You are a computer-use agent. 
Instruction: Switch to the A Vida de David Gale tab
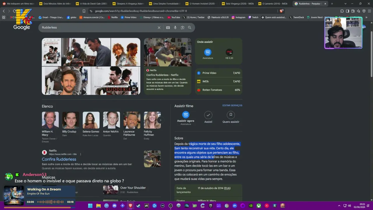pos(91,3)
